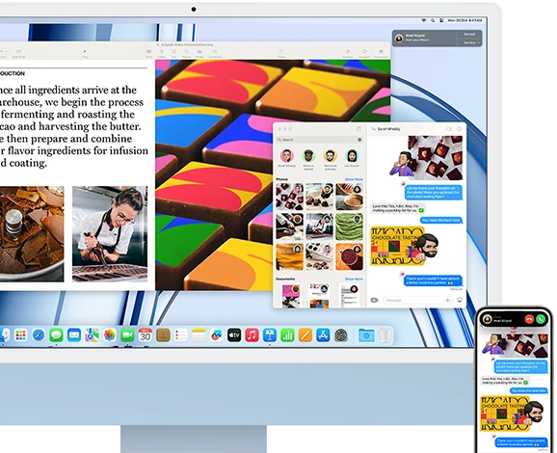Image resolution: width=557 pixels, height=453 pixels.
Task: Insert a Shape from the Keynote toolbar
Action: click(x=187, y=53)
